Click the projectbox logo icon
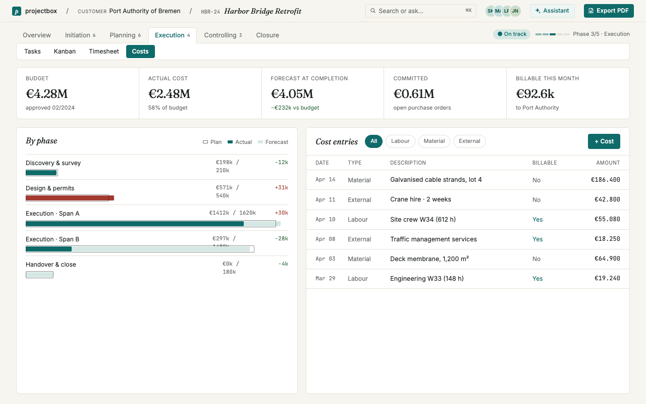This screenshot has height=404, width=646. 17,11
